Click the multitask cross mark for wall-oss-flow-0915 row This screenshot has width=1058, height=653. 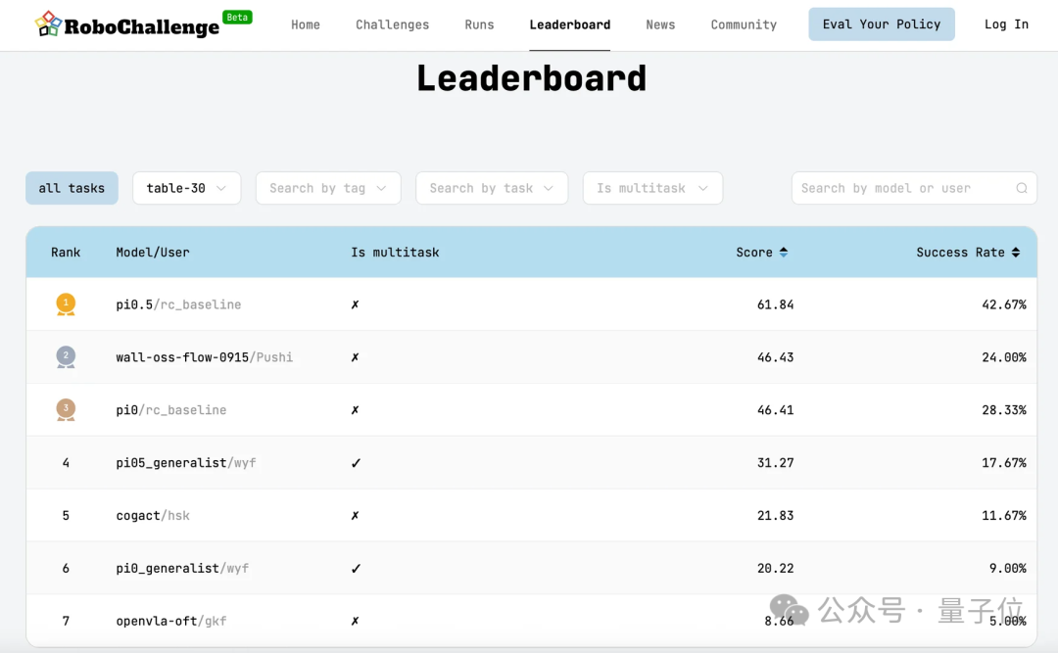coord(355,357)
